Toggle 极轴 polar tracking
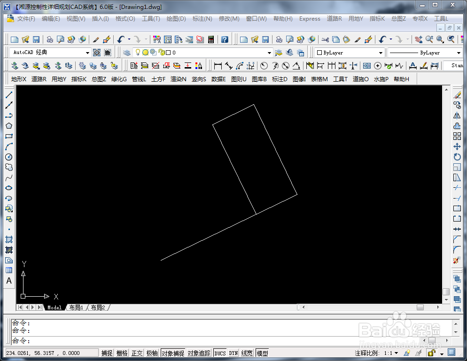The height and width of the screenshot is (361, 467). point(152,353)
